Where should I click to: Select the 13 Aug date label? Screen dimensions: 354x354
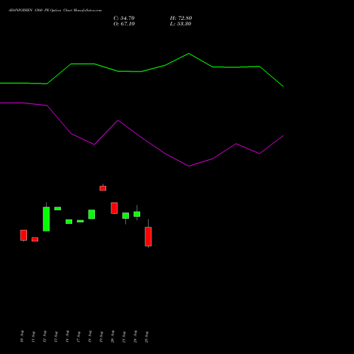tap(56, 336)
